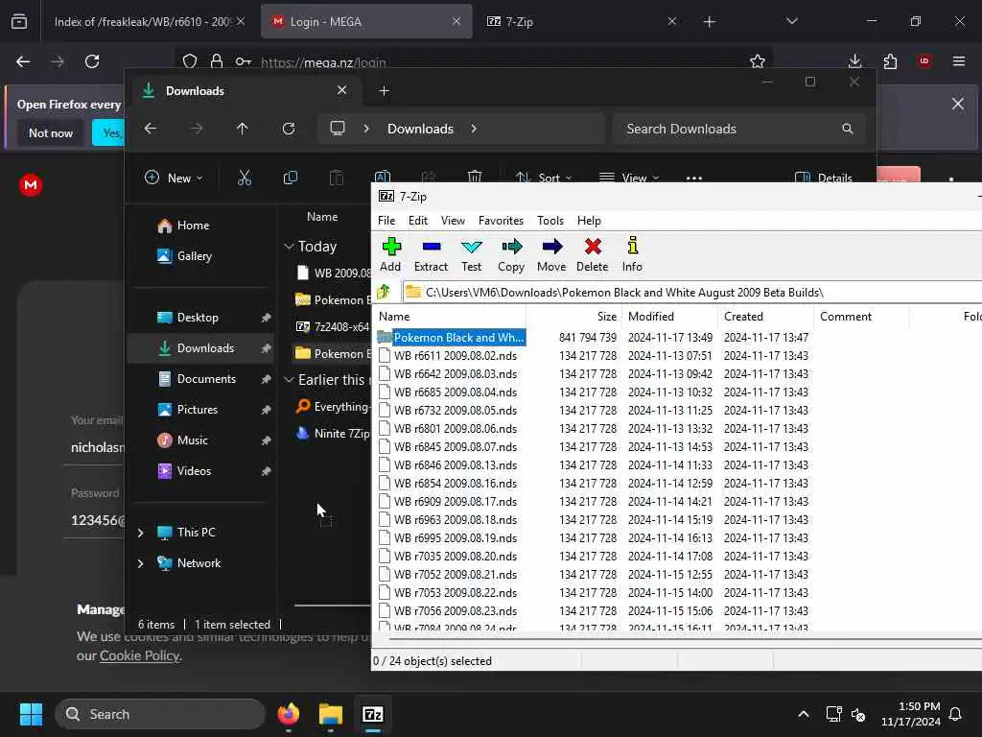The width and height of the screenshot is (982, 737).
Task: Select file WB r7056 2009.08.23.nds
Action: click(x=456, y=610)
